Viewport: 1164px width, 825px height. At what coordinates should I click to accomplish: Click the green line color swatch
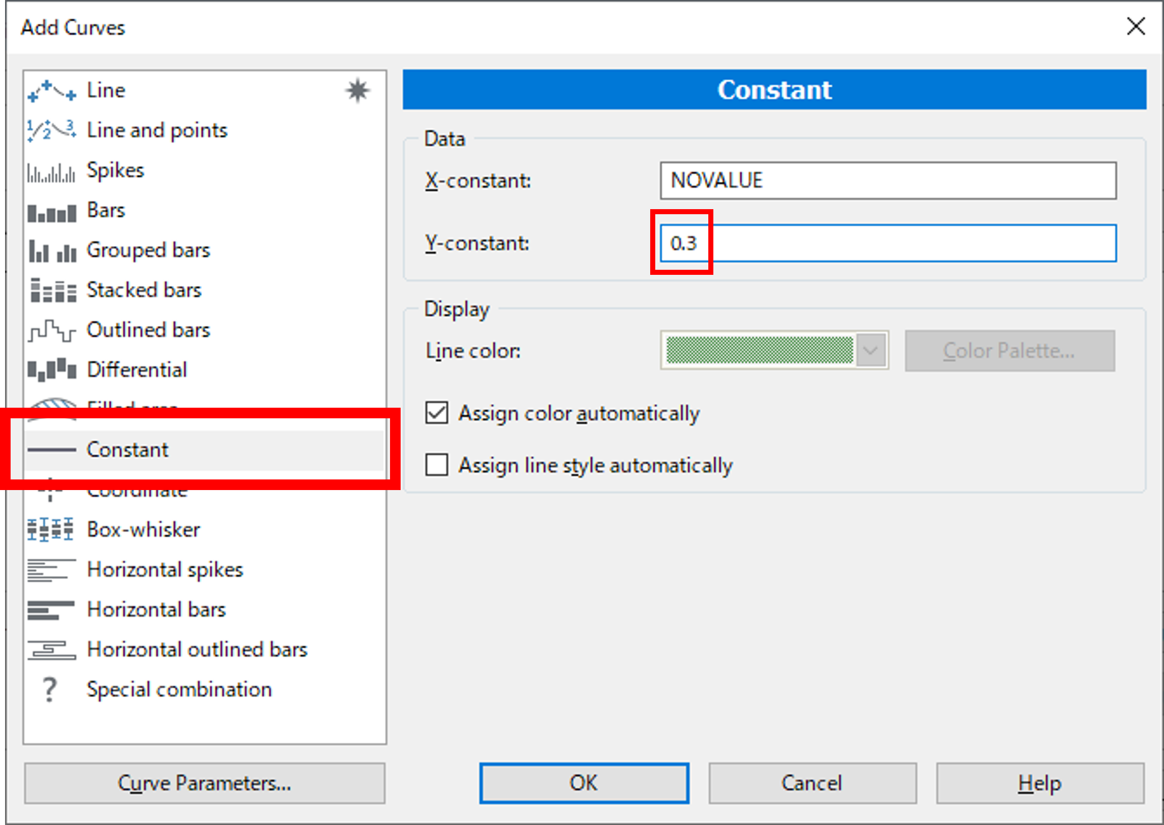coord(759,351)
